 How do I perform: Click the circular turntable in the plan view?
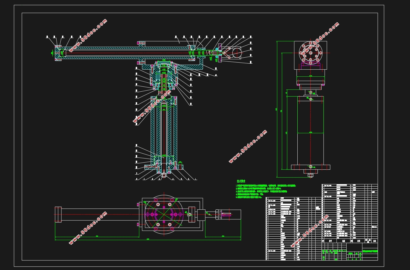click(164, 215)
